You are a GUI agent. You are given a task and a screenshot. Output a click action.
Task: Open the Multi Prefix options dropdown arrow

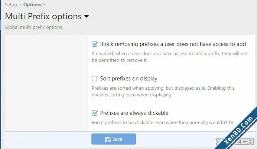point(87,16)
